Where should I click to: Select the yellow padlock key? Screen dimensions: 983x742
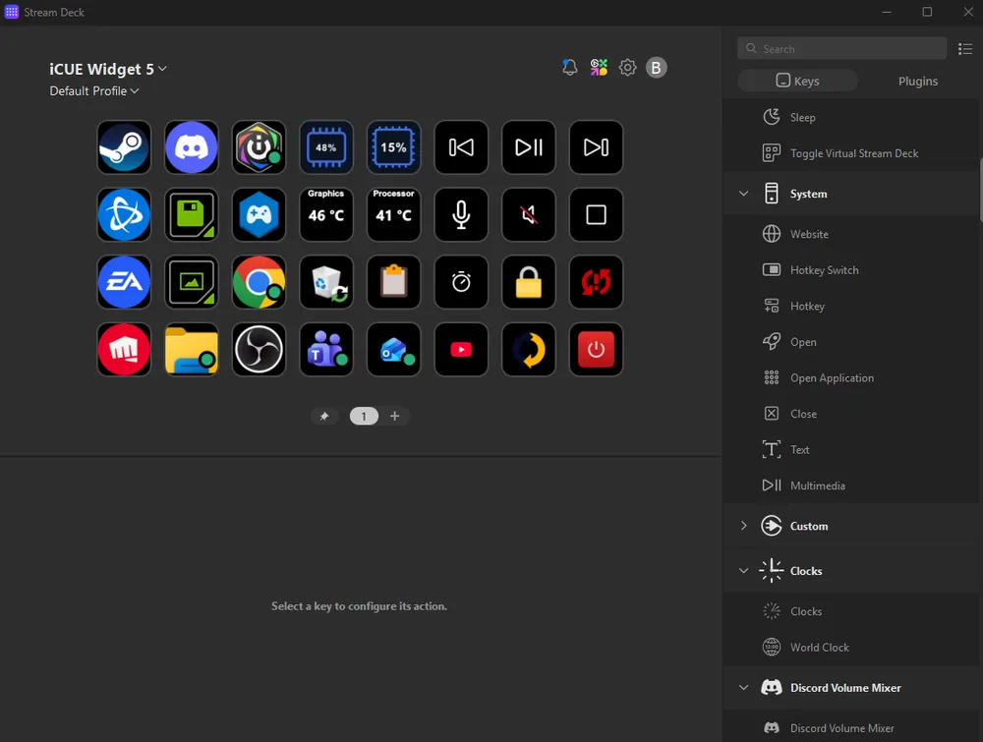[x=529, y=282]
